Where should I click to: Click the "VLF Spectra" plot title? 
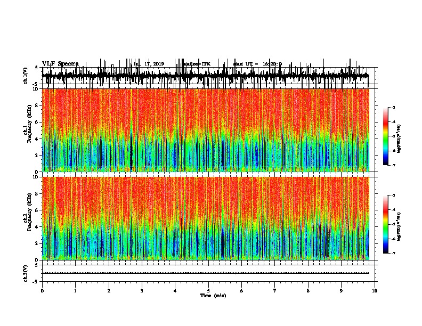(60, 64)
